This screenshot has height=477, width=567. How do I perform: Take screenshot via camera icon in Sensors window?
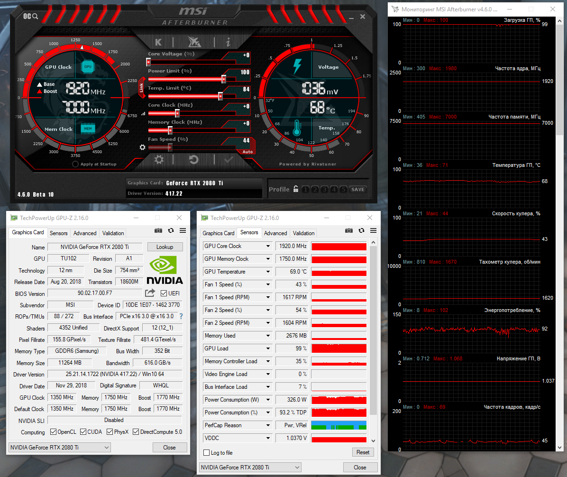(349, 230)
